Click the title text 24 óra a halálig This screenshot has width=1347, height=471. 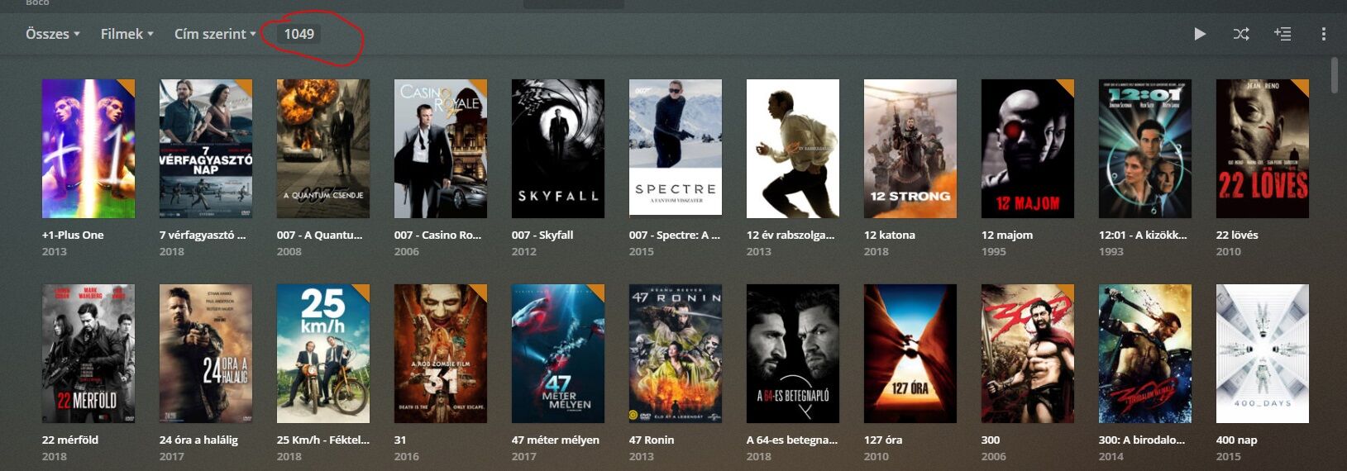198,440
